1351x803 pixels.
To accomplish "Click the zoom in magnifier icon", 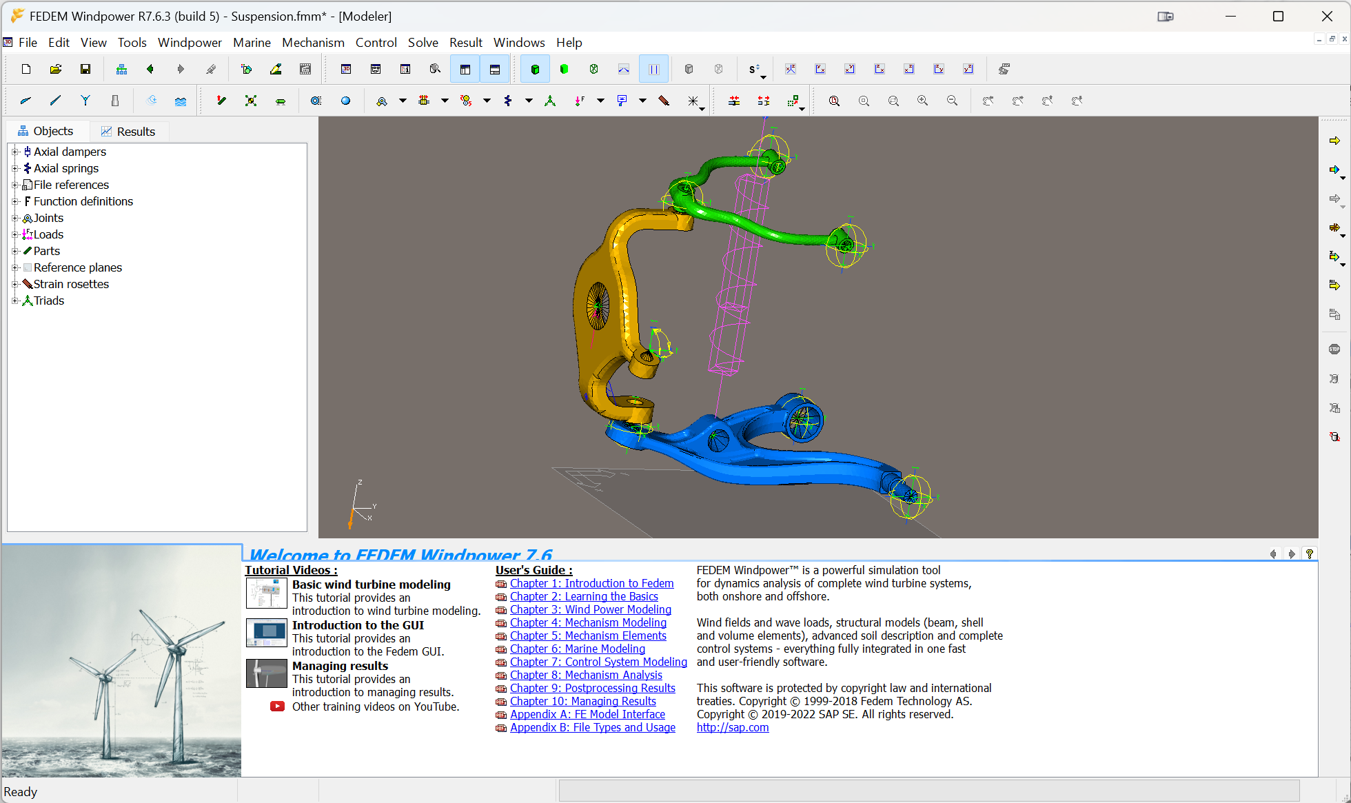I will (923, 101).
